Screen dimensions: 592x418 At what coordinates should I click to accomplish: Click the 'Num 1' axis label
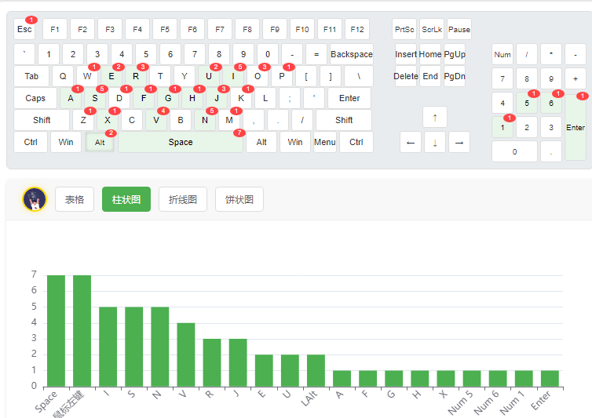tap(513, 402)
